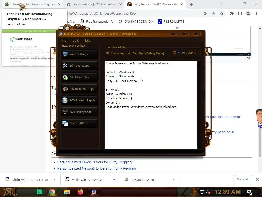Click the FILE ROULETTE bookmark icon

pyautogui.click(x=160, y=22)
